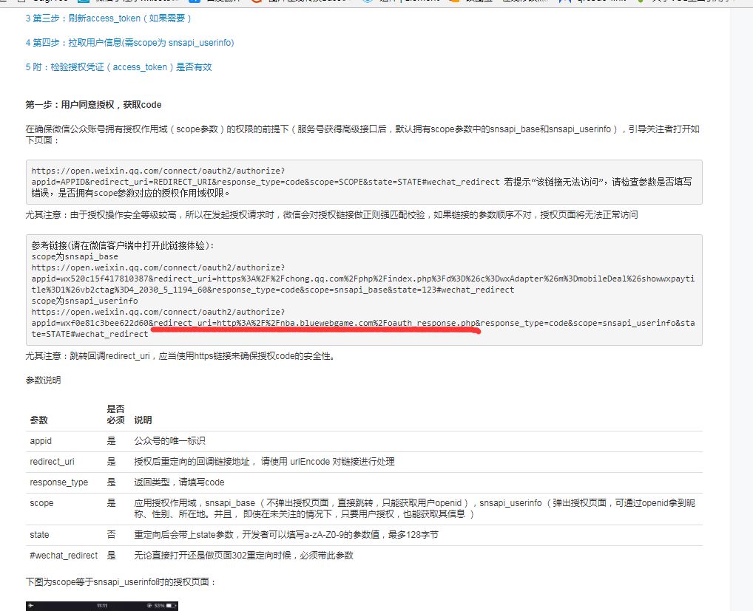Image resolution: width=753 pixels, height=611 pixels.
Task: Click the '是否必须' column header
Action: click(x=115, y=415)
